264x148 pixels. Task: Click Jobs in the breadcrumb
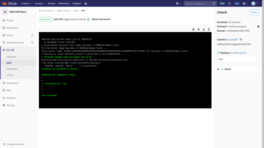(x=76, y=11)
